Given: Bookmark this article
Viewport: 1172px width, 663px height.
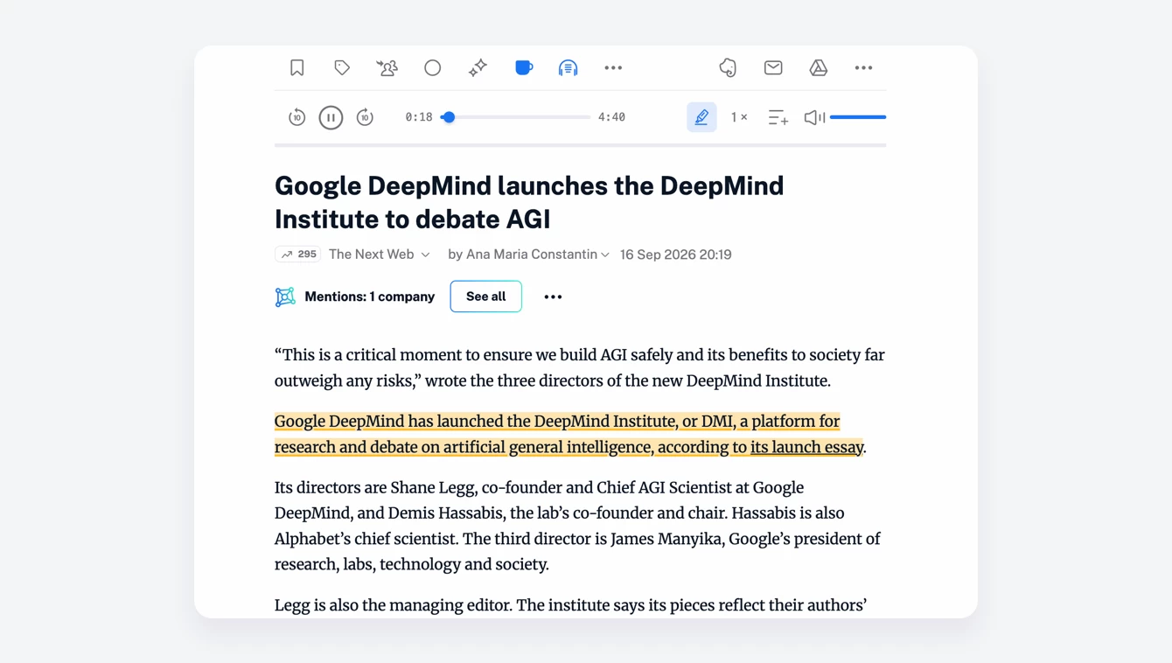Looking at the screenshot, I should click(x=297, y=67).
